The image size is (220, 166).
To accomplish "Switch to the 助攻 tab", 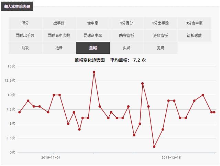I will tap(25, 48).
